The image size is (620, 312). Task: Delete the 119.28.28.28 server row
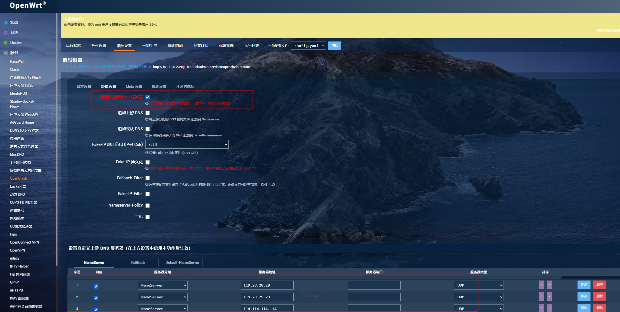click(x=600, y=285)
